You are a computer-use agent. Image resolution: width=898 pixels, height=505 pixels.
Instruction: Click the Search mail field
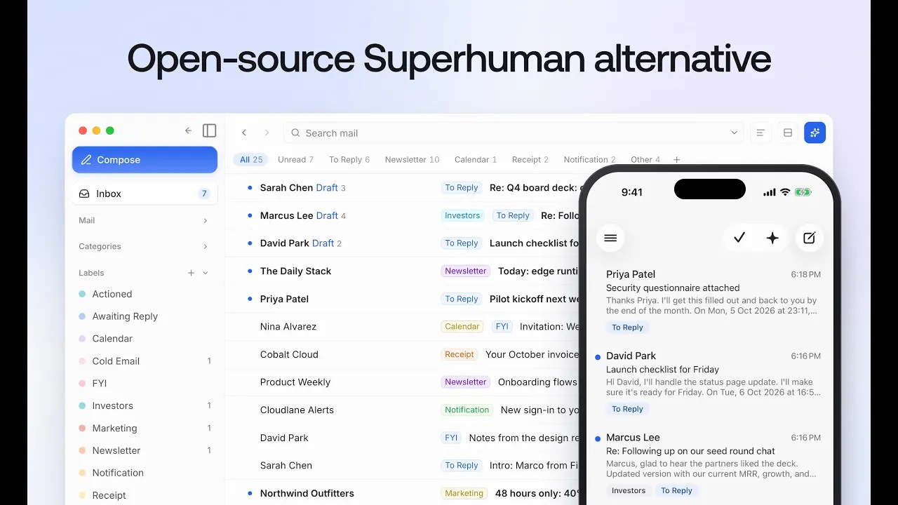tap(514, 133)
